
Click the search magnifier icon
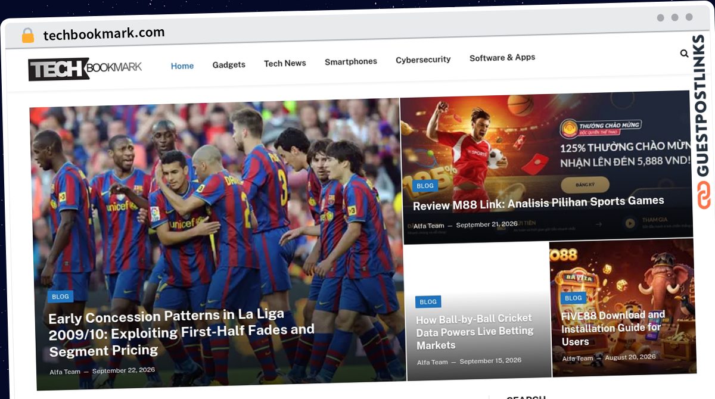pos(684,54)
